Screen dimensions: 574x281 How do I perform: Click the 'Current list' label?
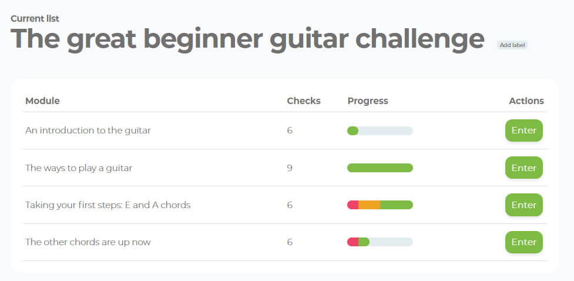click(x=35, y=19)
